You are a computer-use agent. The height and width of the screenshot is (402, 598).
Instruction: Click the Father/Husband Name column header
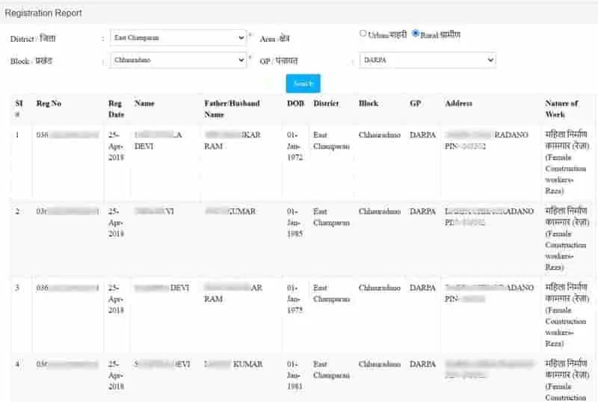[232, 108]
